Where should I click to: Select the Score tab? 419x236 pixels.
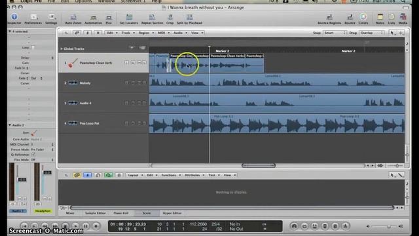coord(147,213)
